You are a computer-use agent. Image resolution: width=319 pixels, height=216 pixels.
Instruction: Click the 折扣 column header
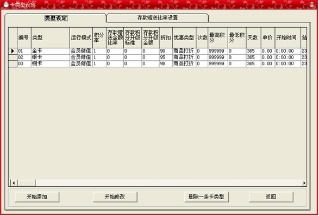[x=166, y=37]
